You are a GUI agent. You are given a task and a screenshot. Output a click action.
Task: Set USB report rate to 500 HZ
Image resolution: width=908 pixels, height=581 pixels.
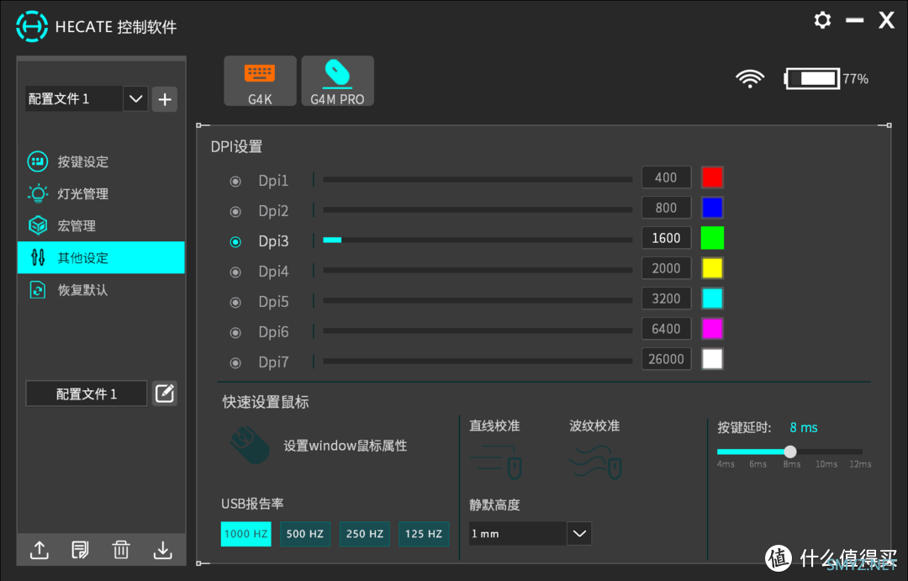click(305, 534)
